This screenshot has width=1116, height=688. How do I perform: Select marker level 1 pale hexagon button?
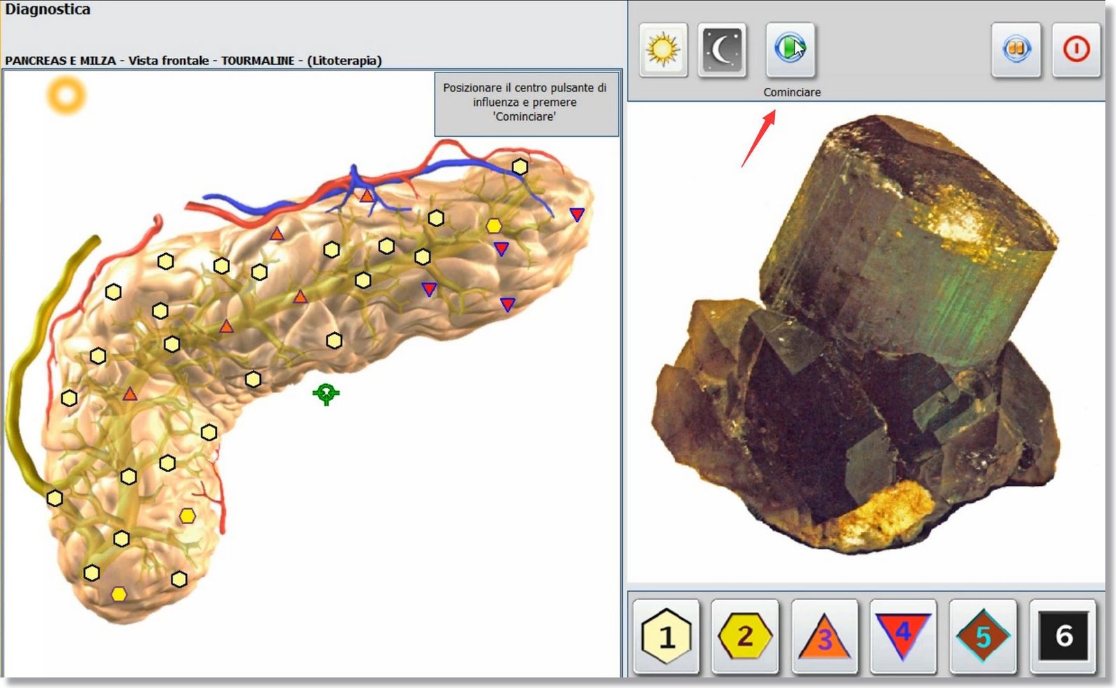(x=667, y=636)
